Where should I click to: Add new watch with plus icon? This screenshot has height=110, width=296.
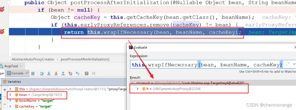tap(5, 89)
